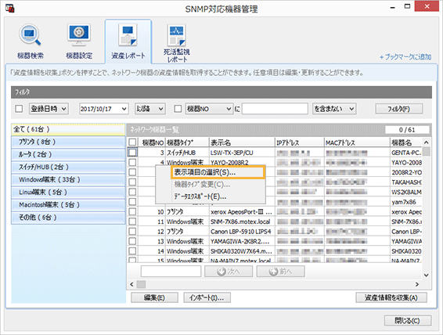
Task: Click the 資産情報を収集(A) button
Action: pos(391,297)
